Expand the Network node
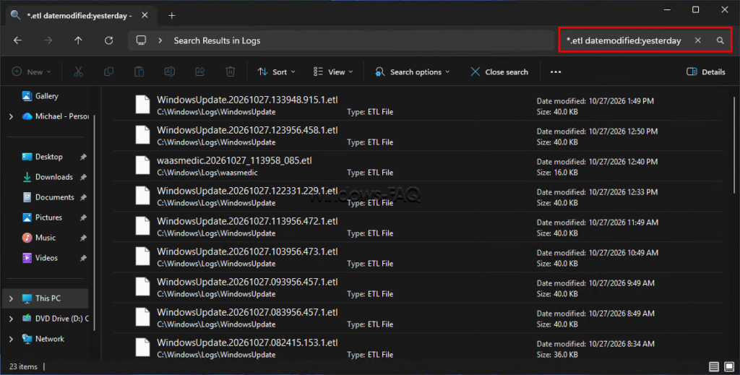This screenshot has width=740, height=375. (x=11, y=339)
